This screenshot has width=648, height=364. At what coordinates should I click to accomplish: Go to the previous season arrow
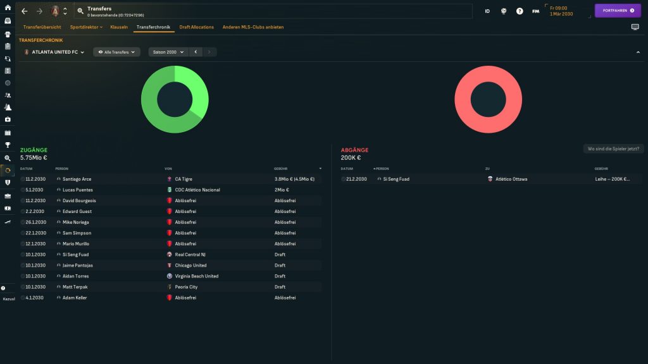click(x=196, y=52)
